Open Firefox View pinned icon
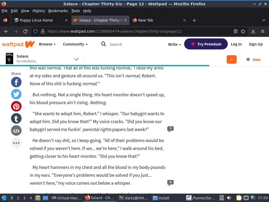 (5, 20)
